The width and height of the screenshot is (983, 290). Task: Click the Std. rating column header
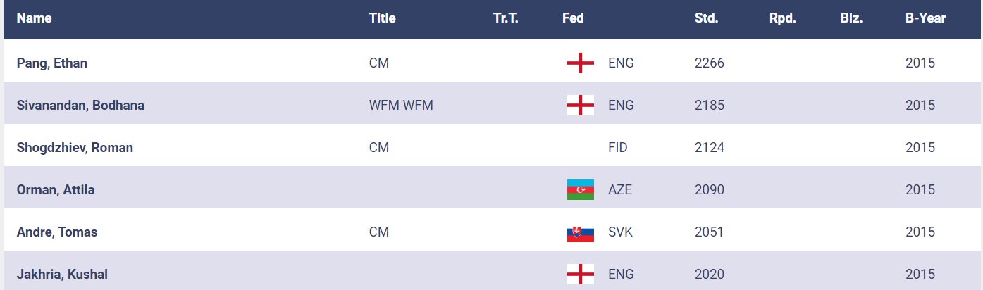click(x=706, y=18)
